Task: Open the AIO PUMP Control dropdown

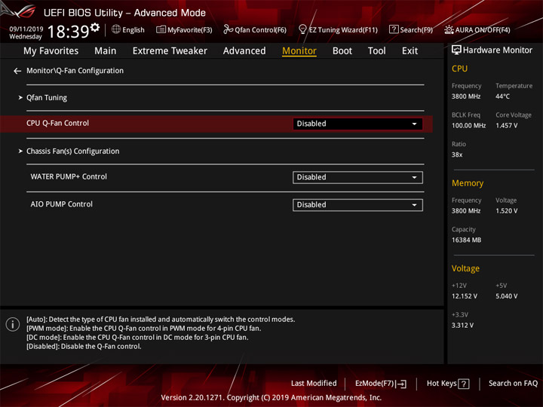Action: click(x=357, y=205)
